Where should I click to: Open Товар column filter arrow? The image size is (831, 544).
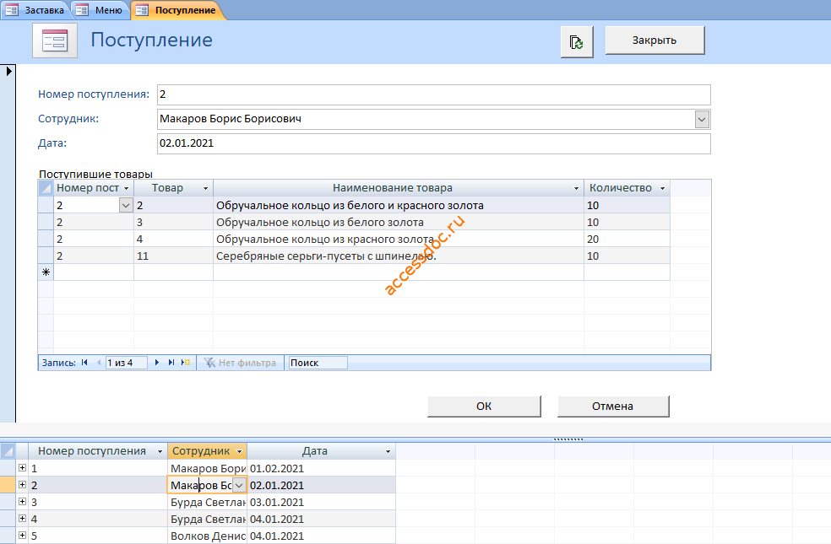coord(205,188)
